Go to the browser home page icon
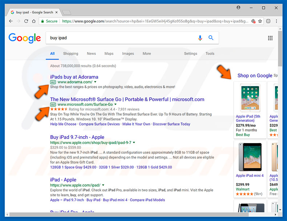Viewport: 287px width, 221px height. click(34, 21)
